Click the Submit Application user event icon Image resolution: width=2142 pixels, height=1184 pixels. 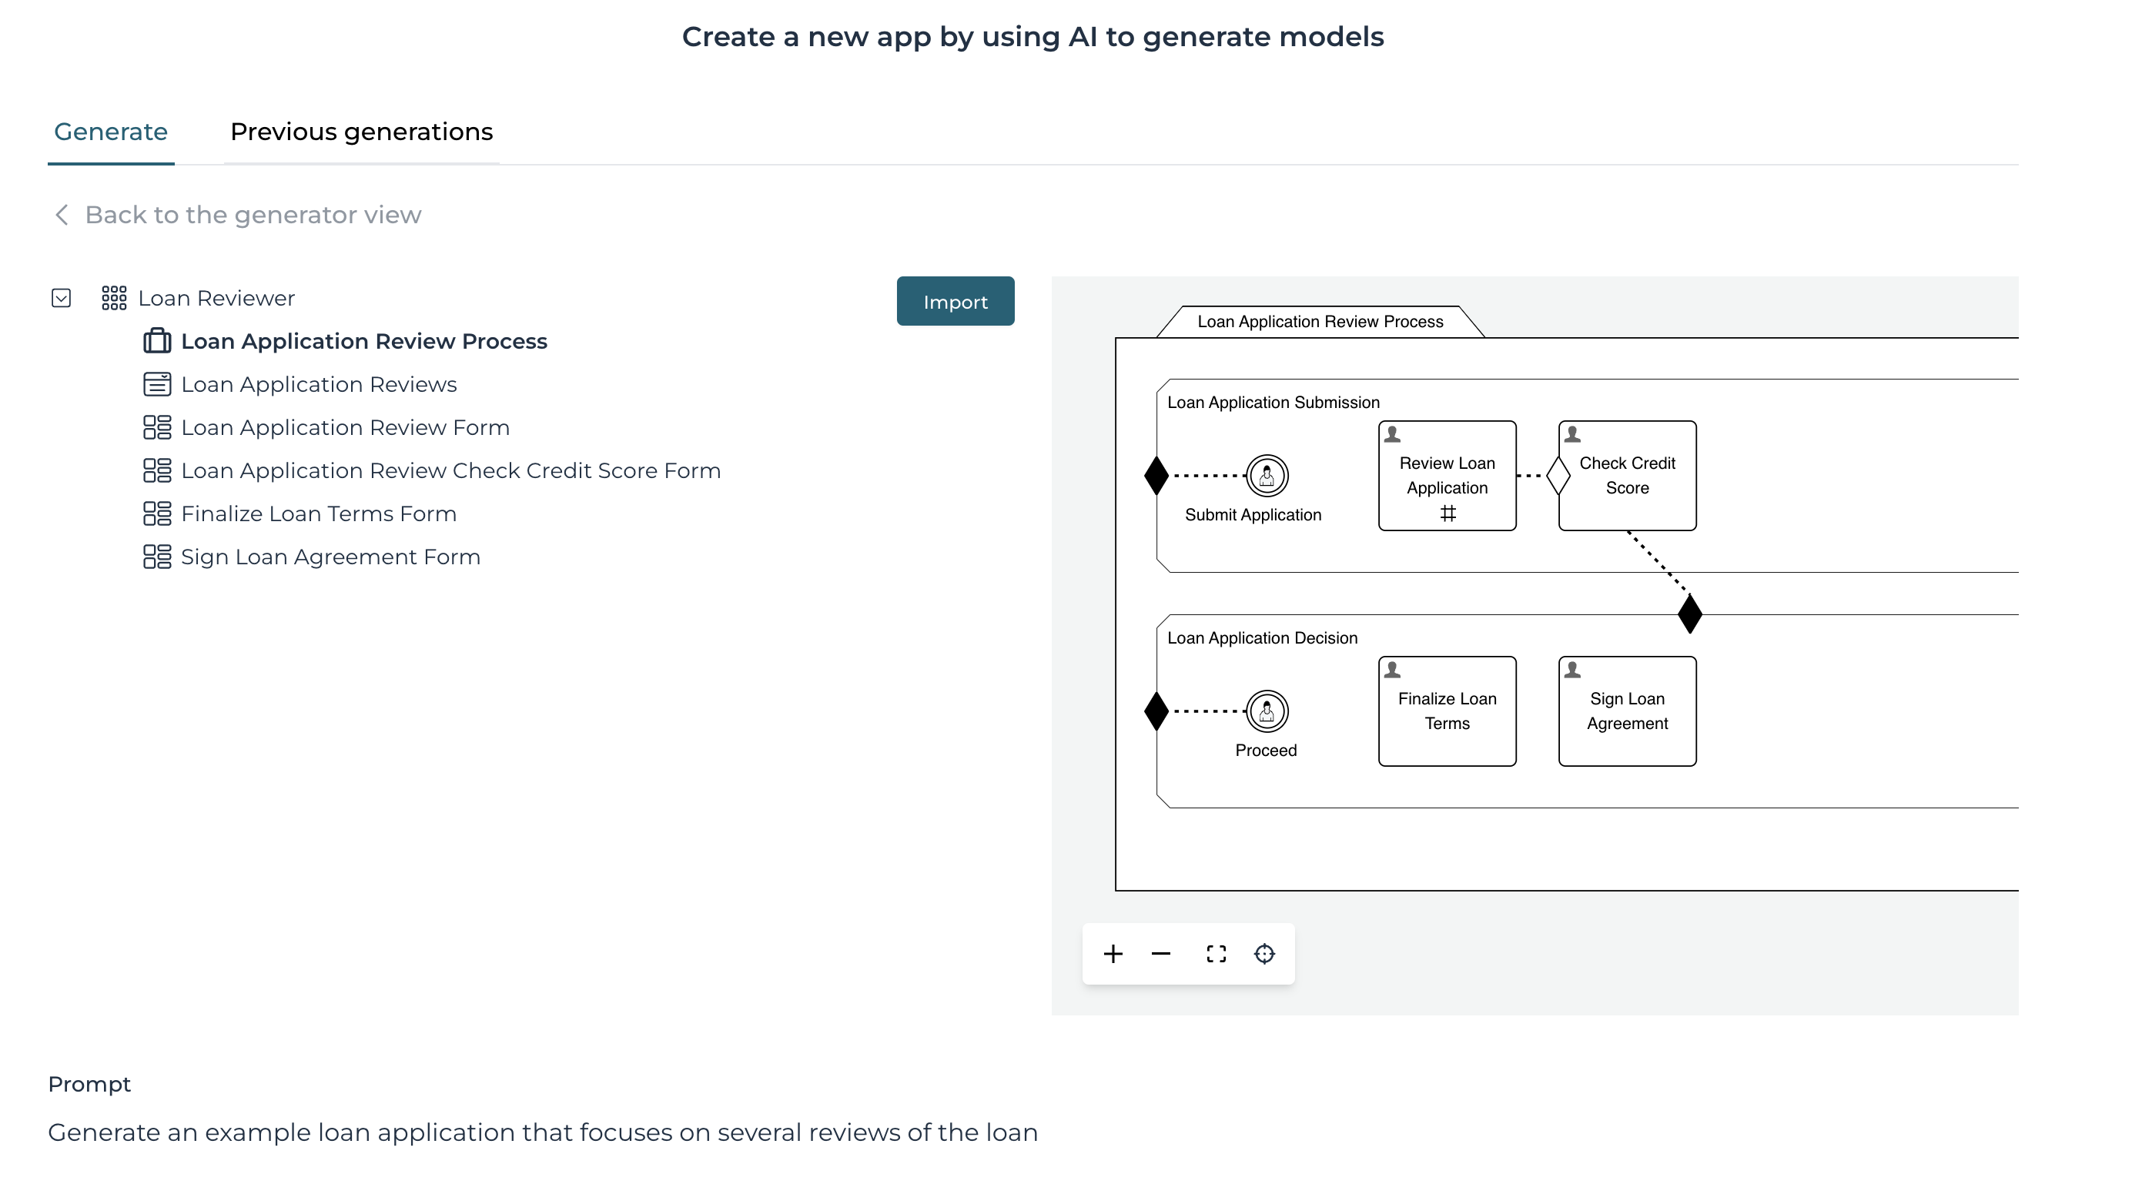(x=1267, y=476)
